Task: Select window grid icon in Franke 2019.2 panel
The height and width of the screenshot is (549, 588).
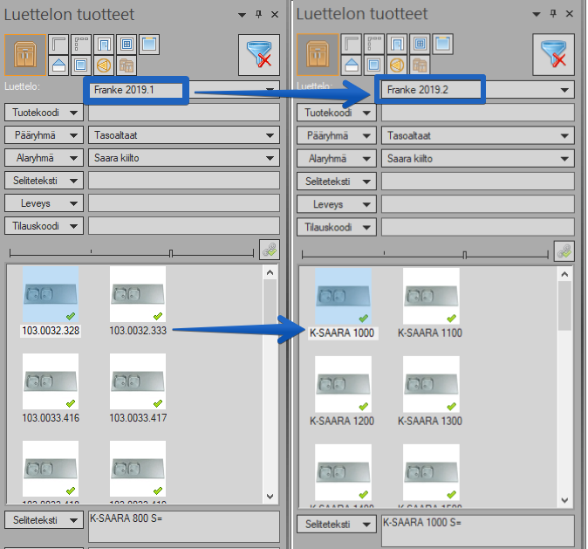Action: pos(420,44)
